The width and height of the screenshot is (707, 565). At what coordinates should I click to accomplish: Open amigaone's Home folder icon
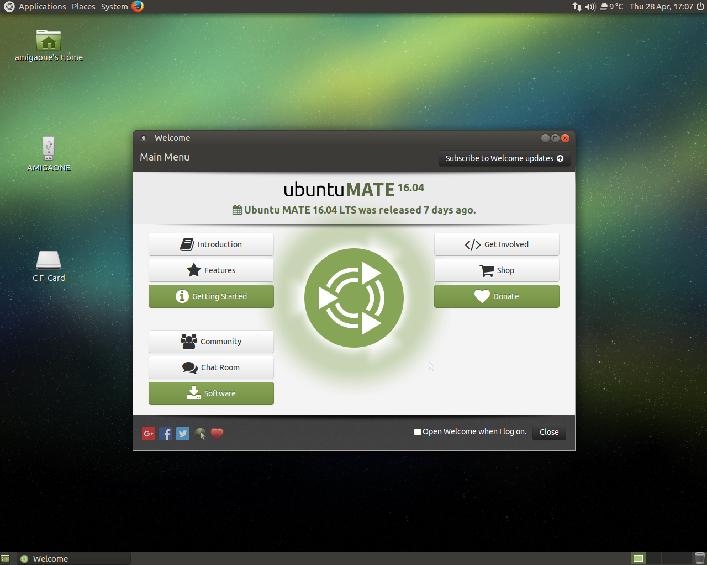pyautogui.click(x=49, y=40)
